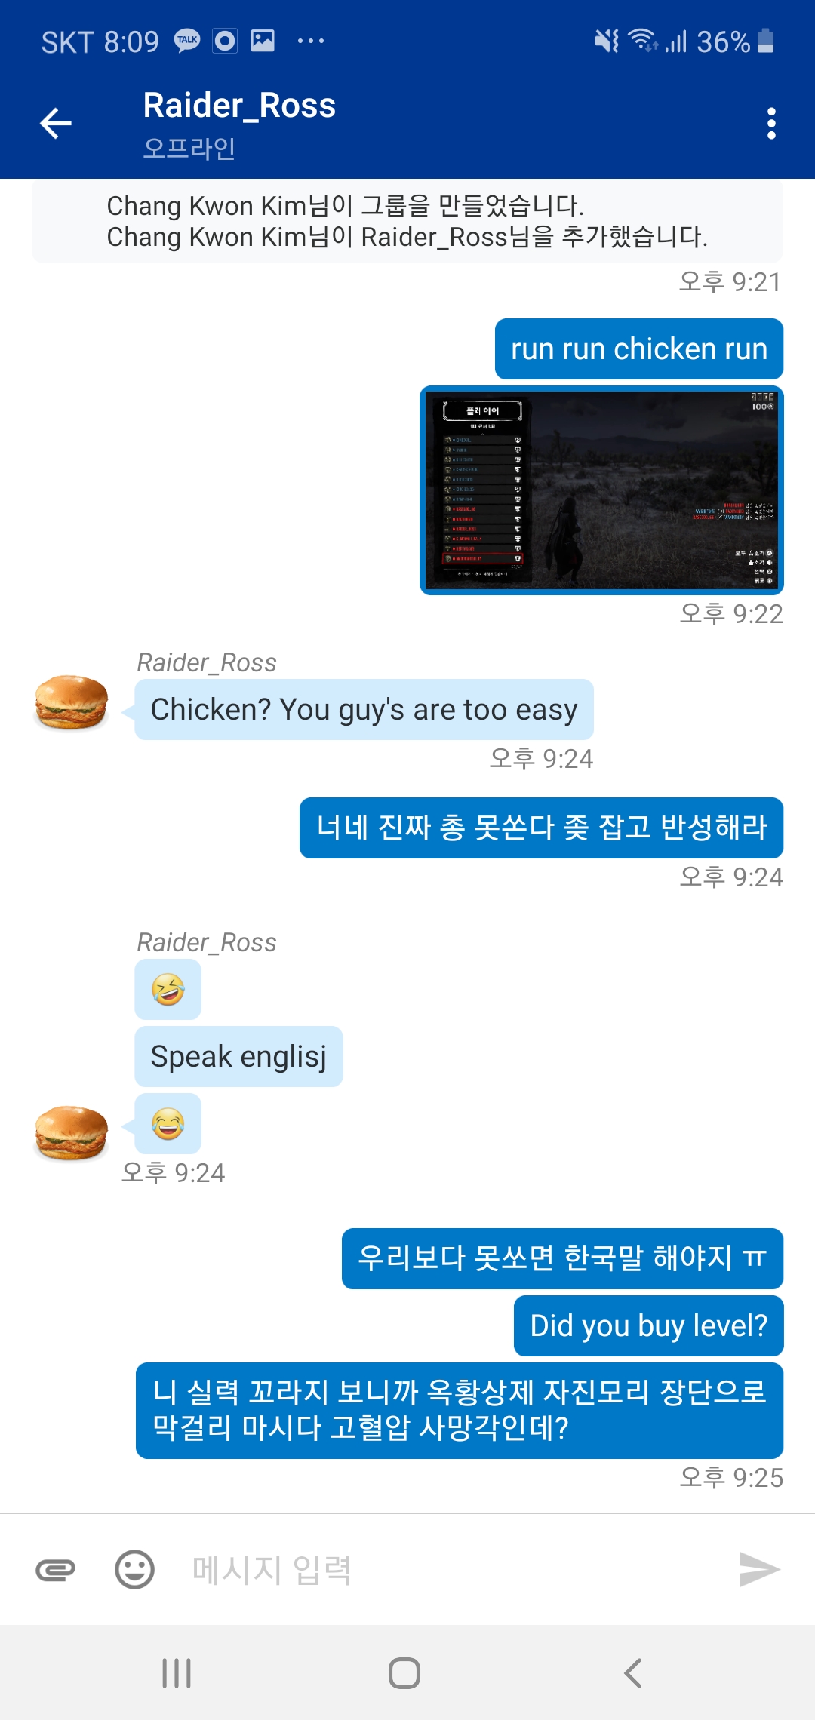Tap the send message arrow
Viewport: 815px width, 1720px height.
pyautogui.click(x=759, y=1570)
